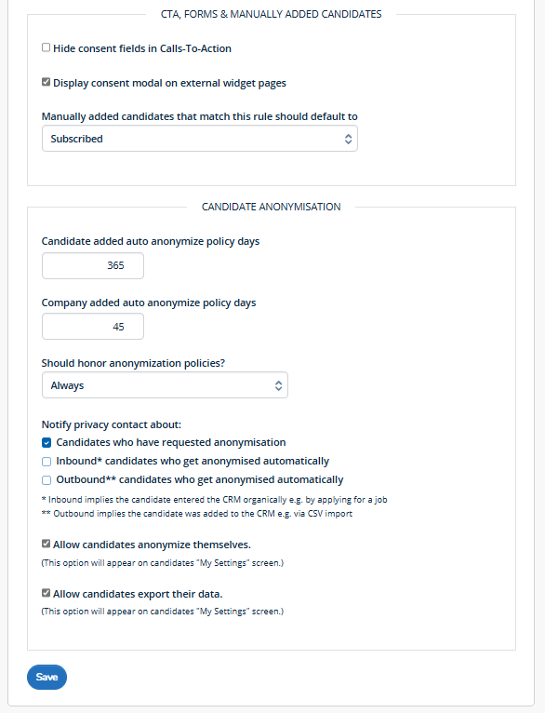Click Inbound candidates anonymised automatically label
This screenshot has height=713, width=545.
pyautogui.click(x=193, y=461)
